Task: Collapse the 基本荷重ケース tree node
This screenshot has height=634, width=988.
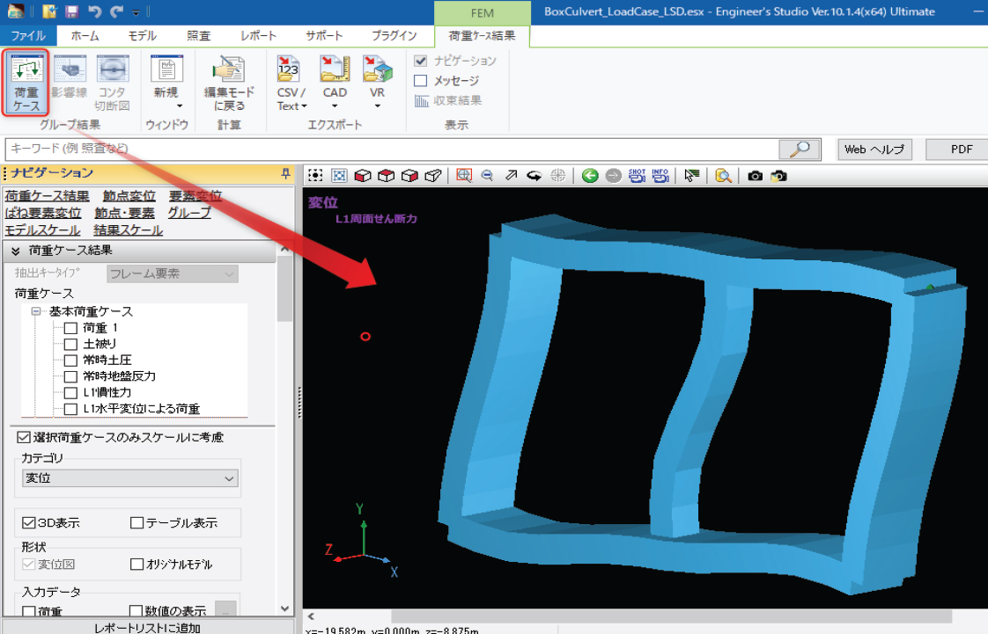Action: click(x=36, y=311)
